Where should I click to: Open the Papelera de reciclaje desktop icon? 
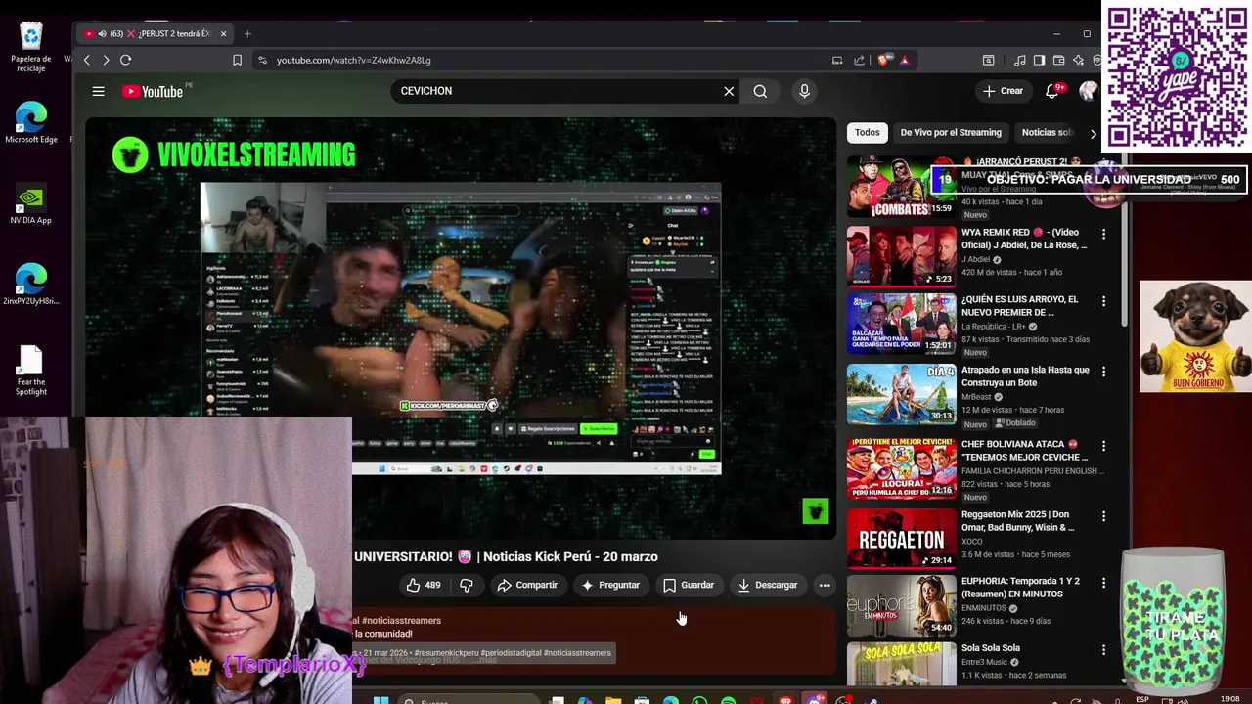pyautogui.click(x=31, y=47)
